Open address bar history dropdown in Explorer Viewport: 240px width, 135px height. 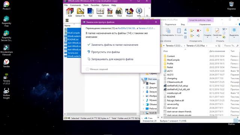(x=216, y=46)
